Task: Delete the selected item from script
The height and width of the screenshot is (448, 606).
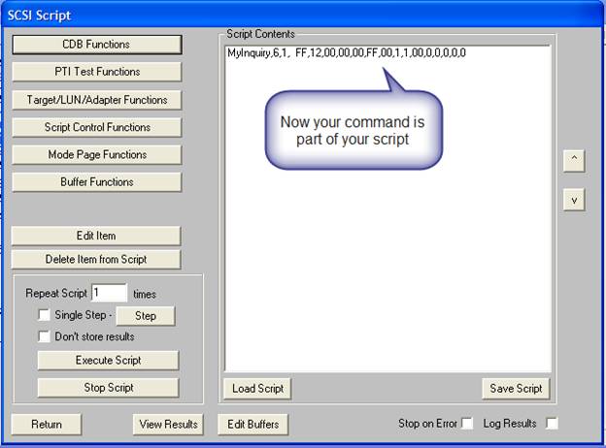Action: [x=96, y=259]
